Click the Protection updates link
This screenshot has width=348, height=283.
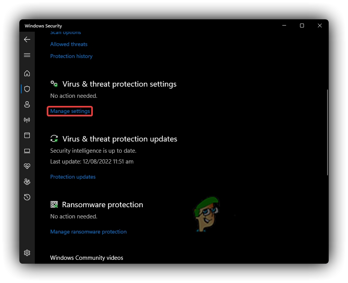[73, 177]
